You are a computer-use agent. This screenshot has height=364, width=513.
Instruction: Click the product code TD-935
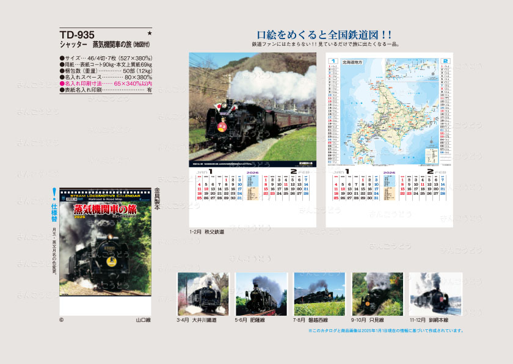[77, 35]
